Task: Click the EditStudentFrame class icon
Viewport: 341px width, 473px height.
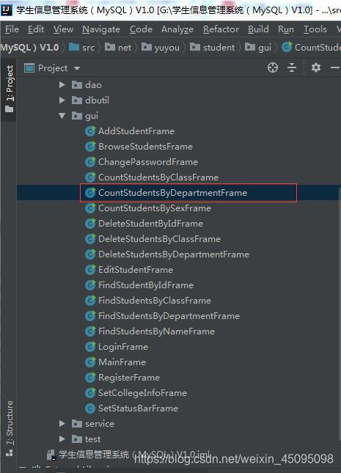Action: point(90,269)
